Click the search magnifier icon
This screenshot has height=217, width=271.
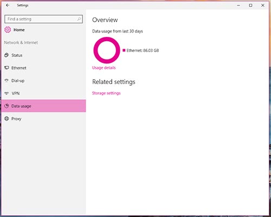pos(79,19)
